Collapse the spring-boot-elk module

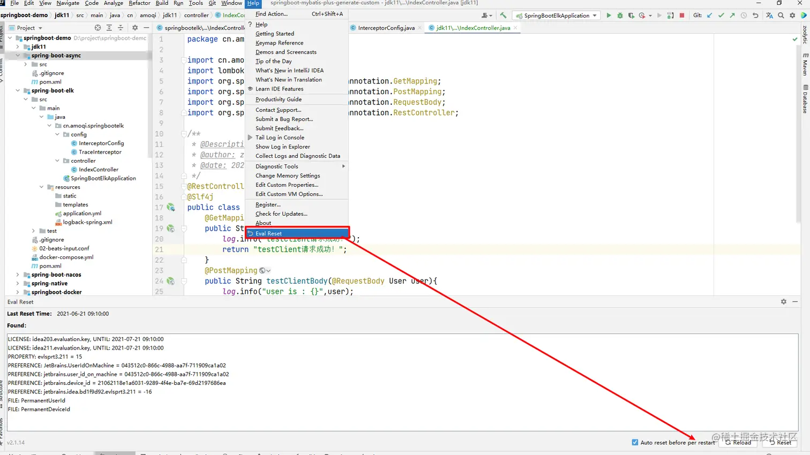coord(18,90)
